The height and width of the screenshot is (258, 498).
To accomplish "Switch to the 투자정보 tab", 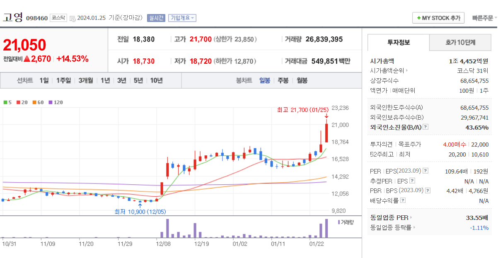I will tap(399, 42).
